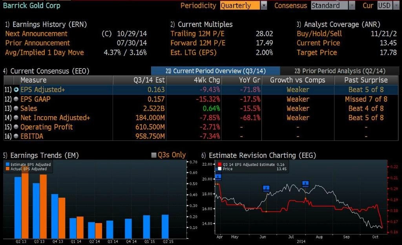Click the 10/29/14 next announcement date
402x245 pixels.
pyautogui.click(x=132, y=34)
